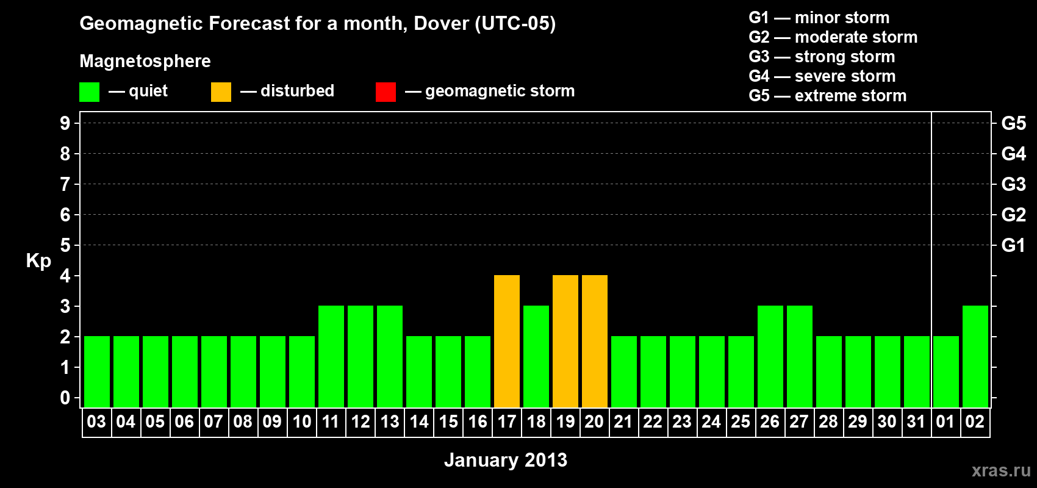Click date label 01 on the axis
This screenshot has height=488, width=1037.
click(945, 422)
